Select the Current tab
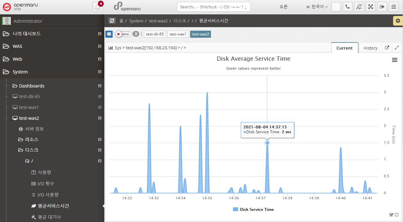 point(344,48)
